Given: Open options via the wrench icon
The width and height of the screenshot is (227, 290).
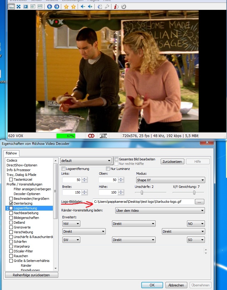Looking at the screenshot, I should pos(107,7).
